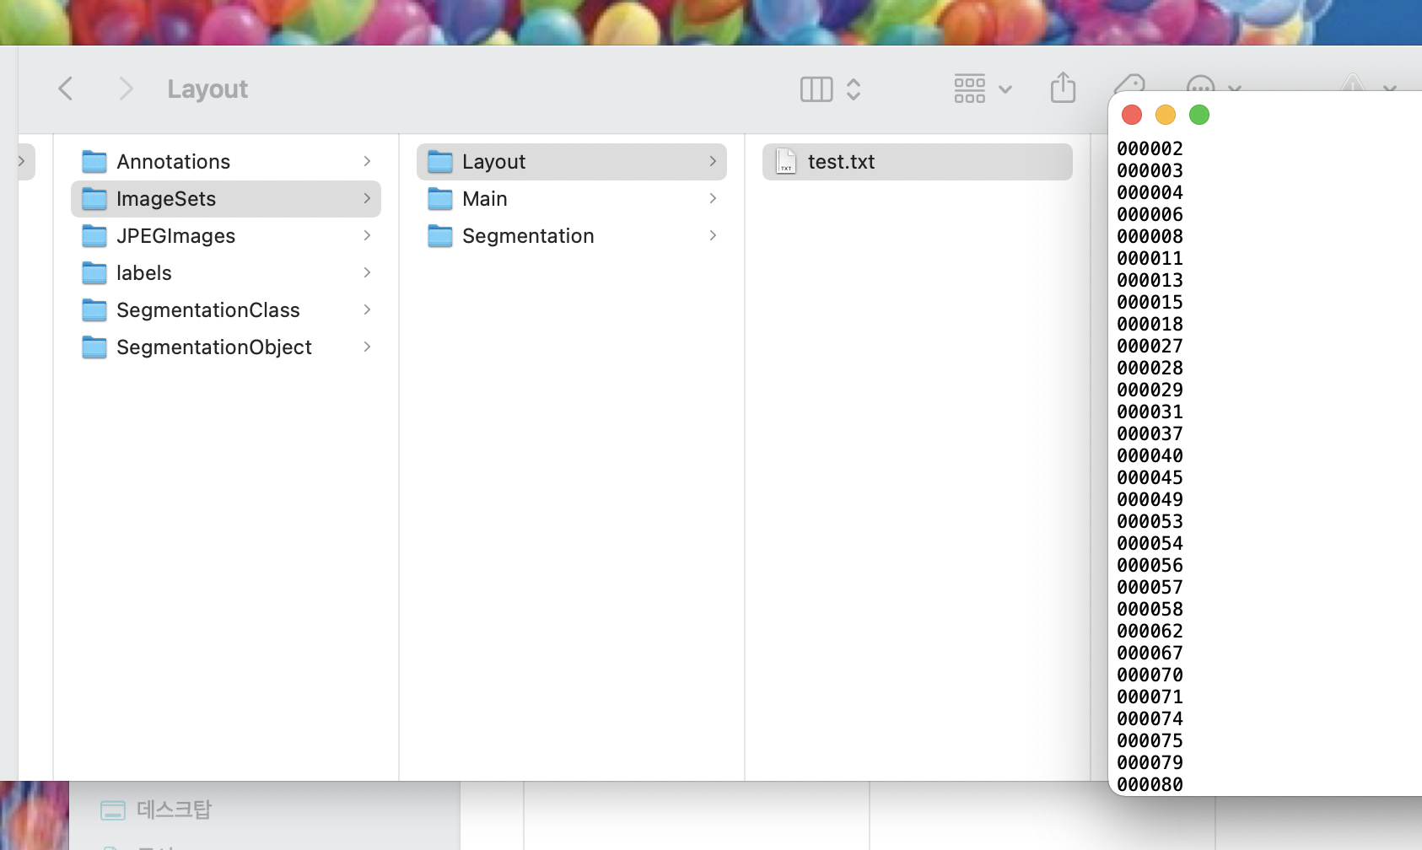Click line 000018 in text window

tap(1150, 324)
